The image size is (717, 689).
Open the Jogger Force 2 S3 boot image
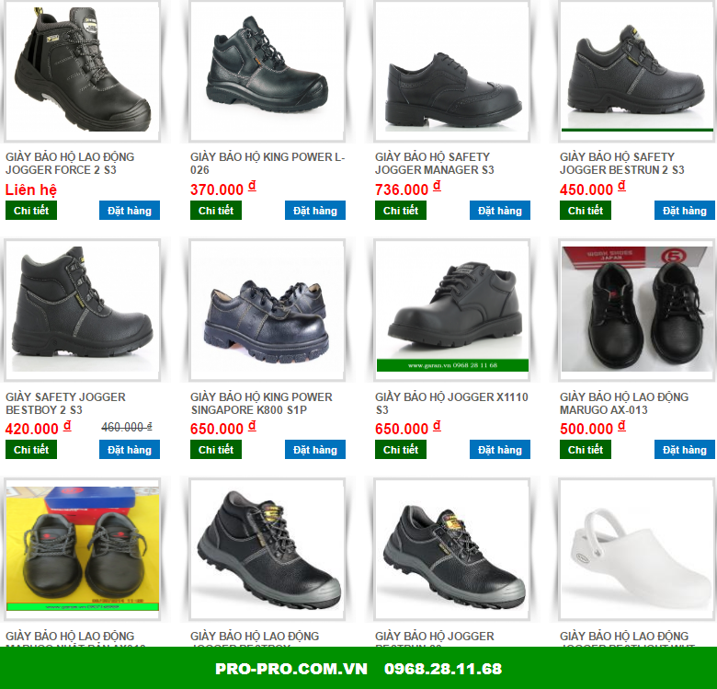pos(83,71)
